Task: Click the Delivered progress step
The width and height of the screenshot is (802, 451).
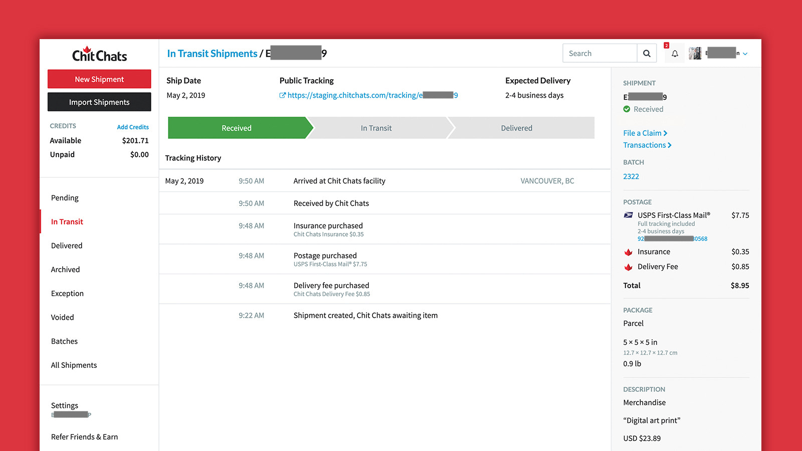Action: 517,128
